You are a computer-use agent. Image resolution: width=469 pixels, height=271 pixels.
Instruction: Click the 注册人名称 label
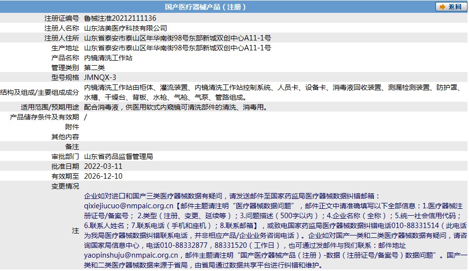(62, 28)
